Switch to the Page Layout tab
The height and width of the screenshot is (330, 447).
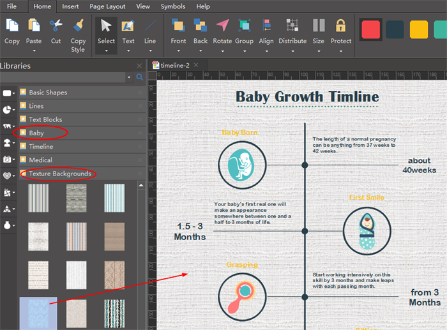pyautogui.click(x=107, y=6)
